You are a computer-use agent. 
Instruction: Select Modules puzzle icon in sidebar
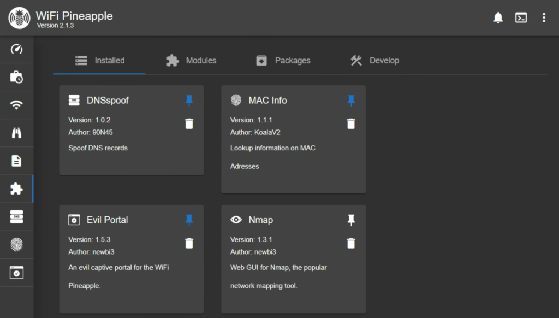(16, 189)
